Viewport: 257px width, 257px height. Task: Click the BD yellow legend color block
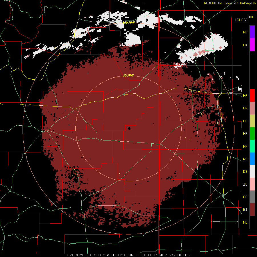coord(252,121)
